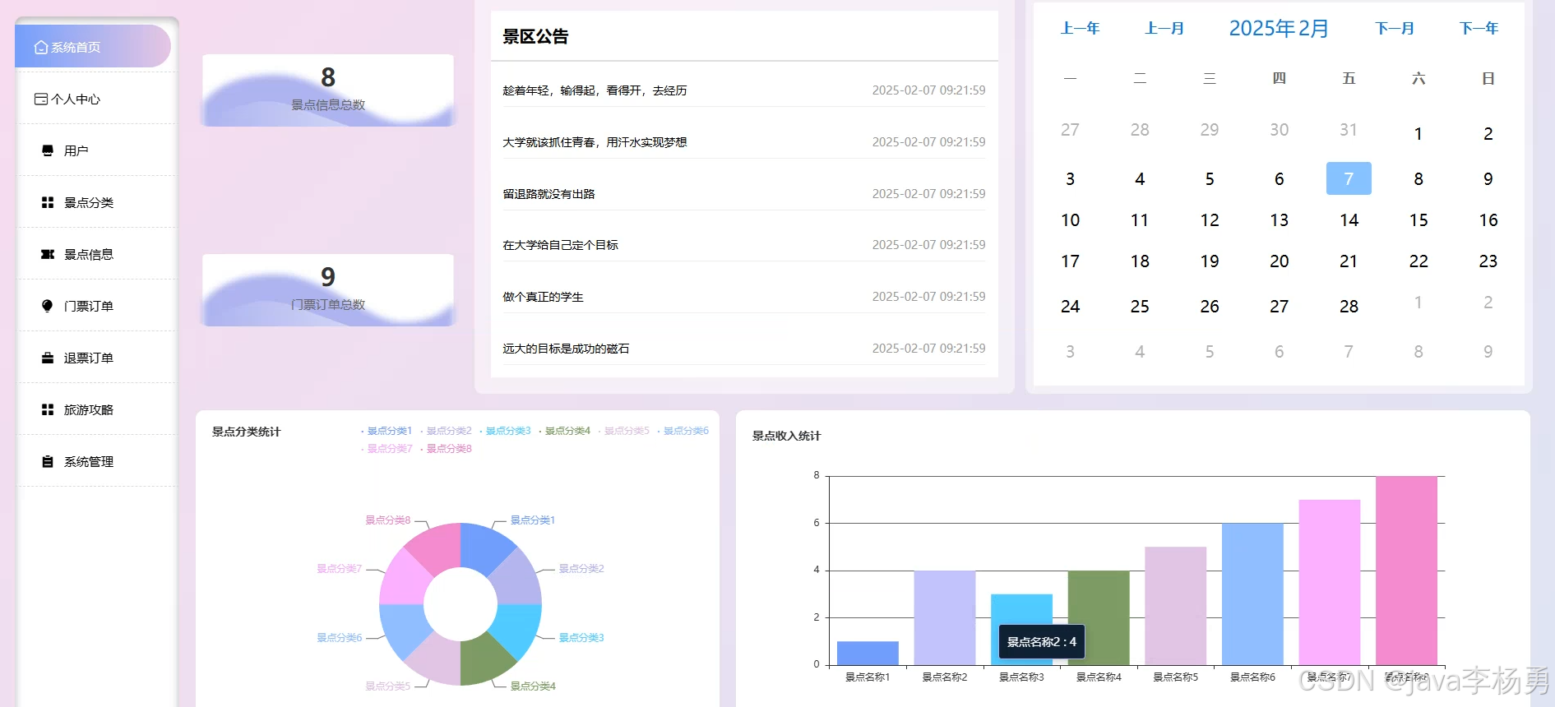Viewport: 1555px width, 707px height.
Task: Click the 景点分类 grid icon in sidebar
Action: (48, 202)
